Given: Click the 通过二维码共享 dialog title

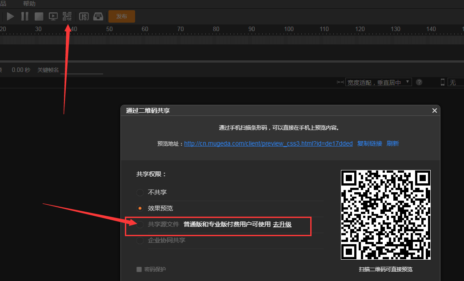Looking at the screenshot, I should 148,111.
